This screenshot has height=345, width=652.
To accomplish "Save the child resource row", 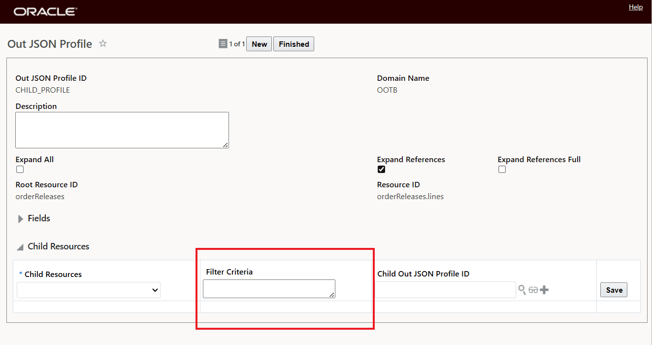I will coord(614,290).
